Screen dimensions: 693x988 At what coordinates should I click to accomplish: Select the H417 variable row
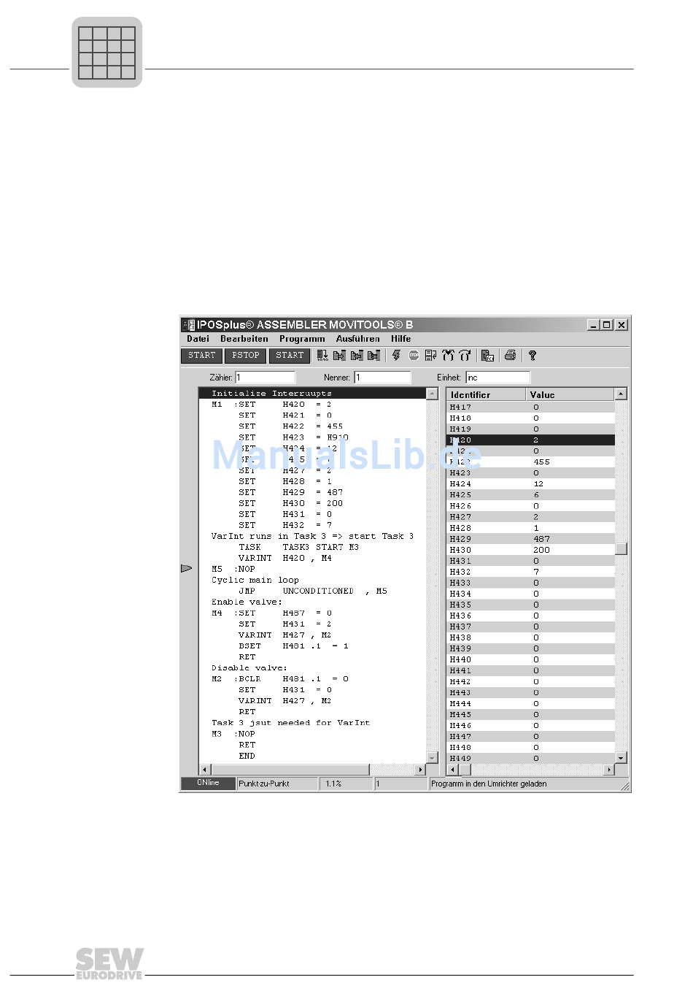tap(531, 407)
